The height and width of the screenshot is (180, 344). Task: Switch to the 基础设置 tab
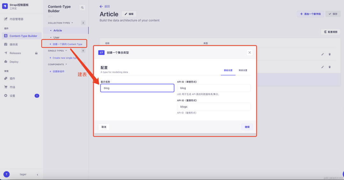pos(228,70)
